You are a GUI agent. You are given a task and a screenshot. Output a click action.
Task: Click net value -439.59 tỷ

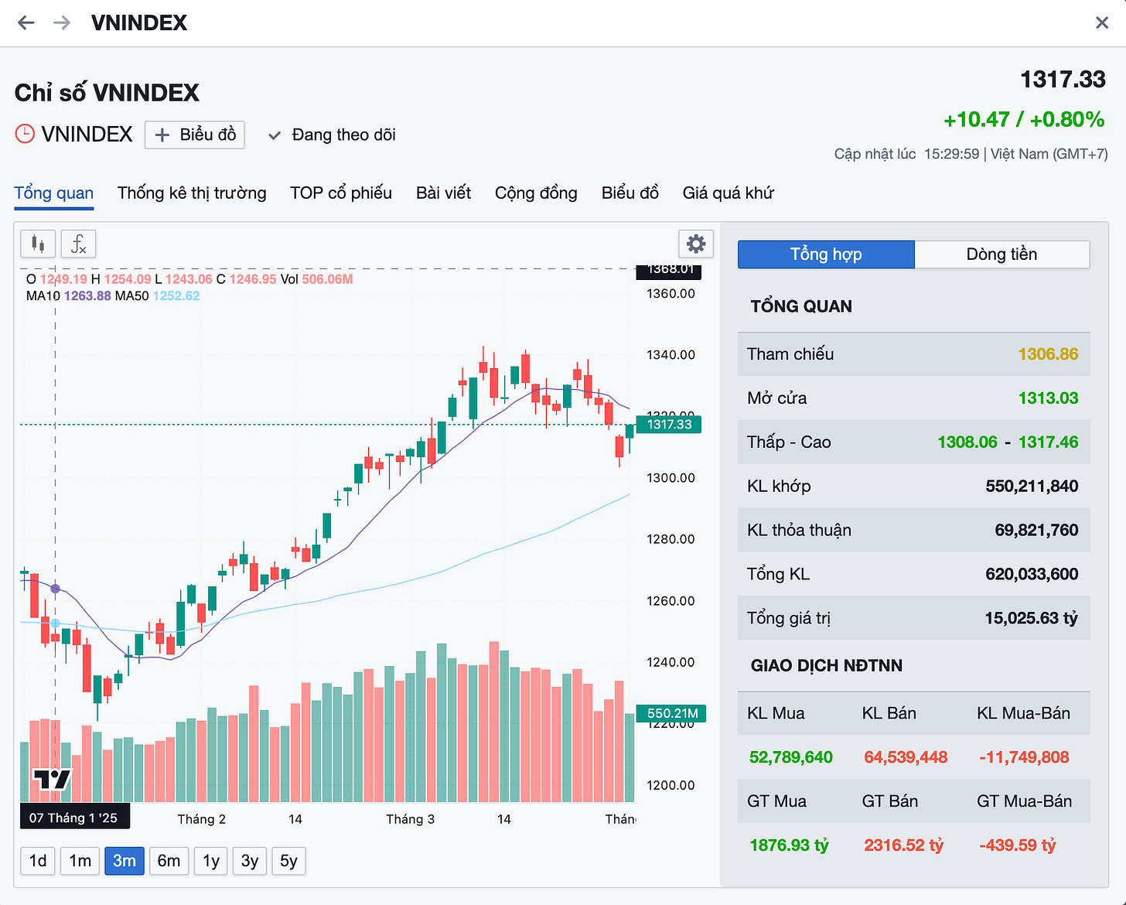coord(1017,845)
